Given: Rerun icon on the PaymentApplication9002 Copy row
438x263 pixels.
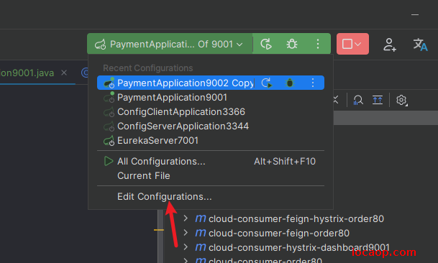Looking at the screenshot, I should [x=267, y=83].
